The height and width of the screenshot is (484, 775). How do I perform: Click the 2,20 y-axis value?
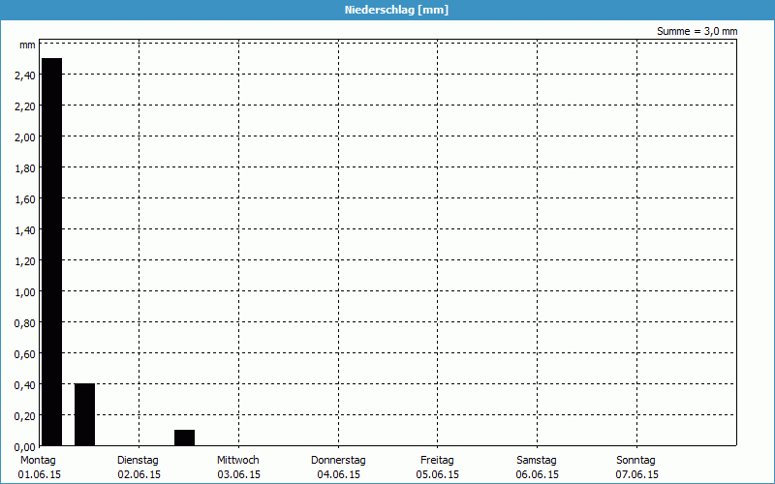[25, 106]
